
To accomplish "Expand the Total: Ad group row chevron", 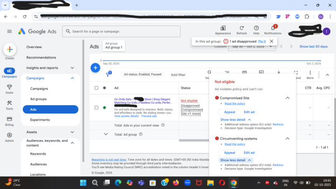I will [105, 134].
